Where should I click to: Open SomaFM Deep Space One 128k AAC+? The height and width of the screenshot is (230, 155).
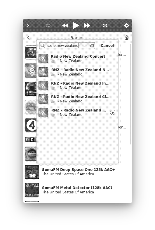(x=77, y=172)
